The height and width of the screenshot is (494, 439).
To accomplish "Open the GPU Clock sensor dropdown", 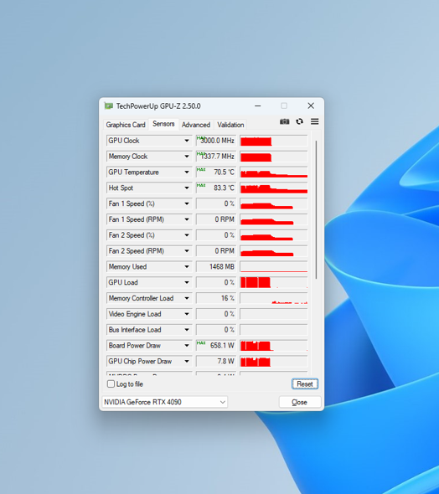I will click(x=187, y=141).
